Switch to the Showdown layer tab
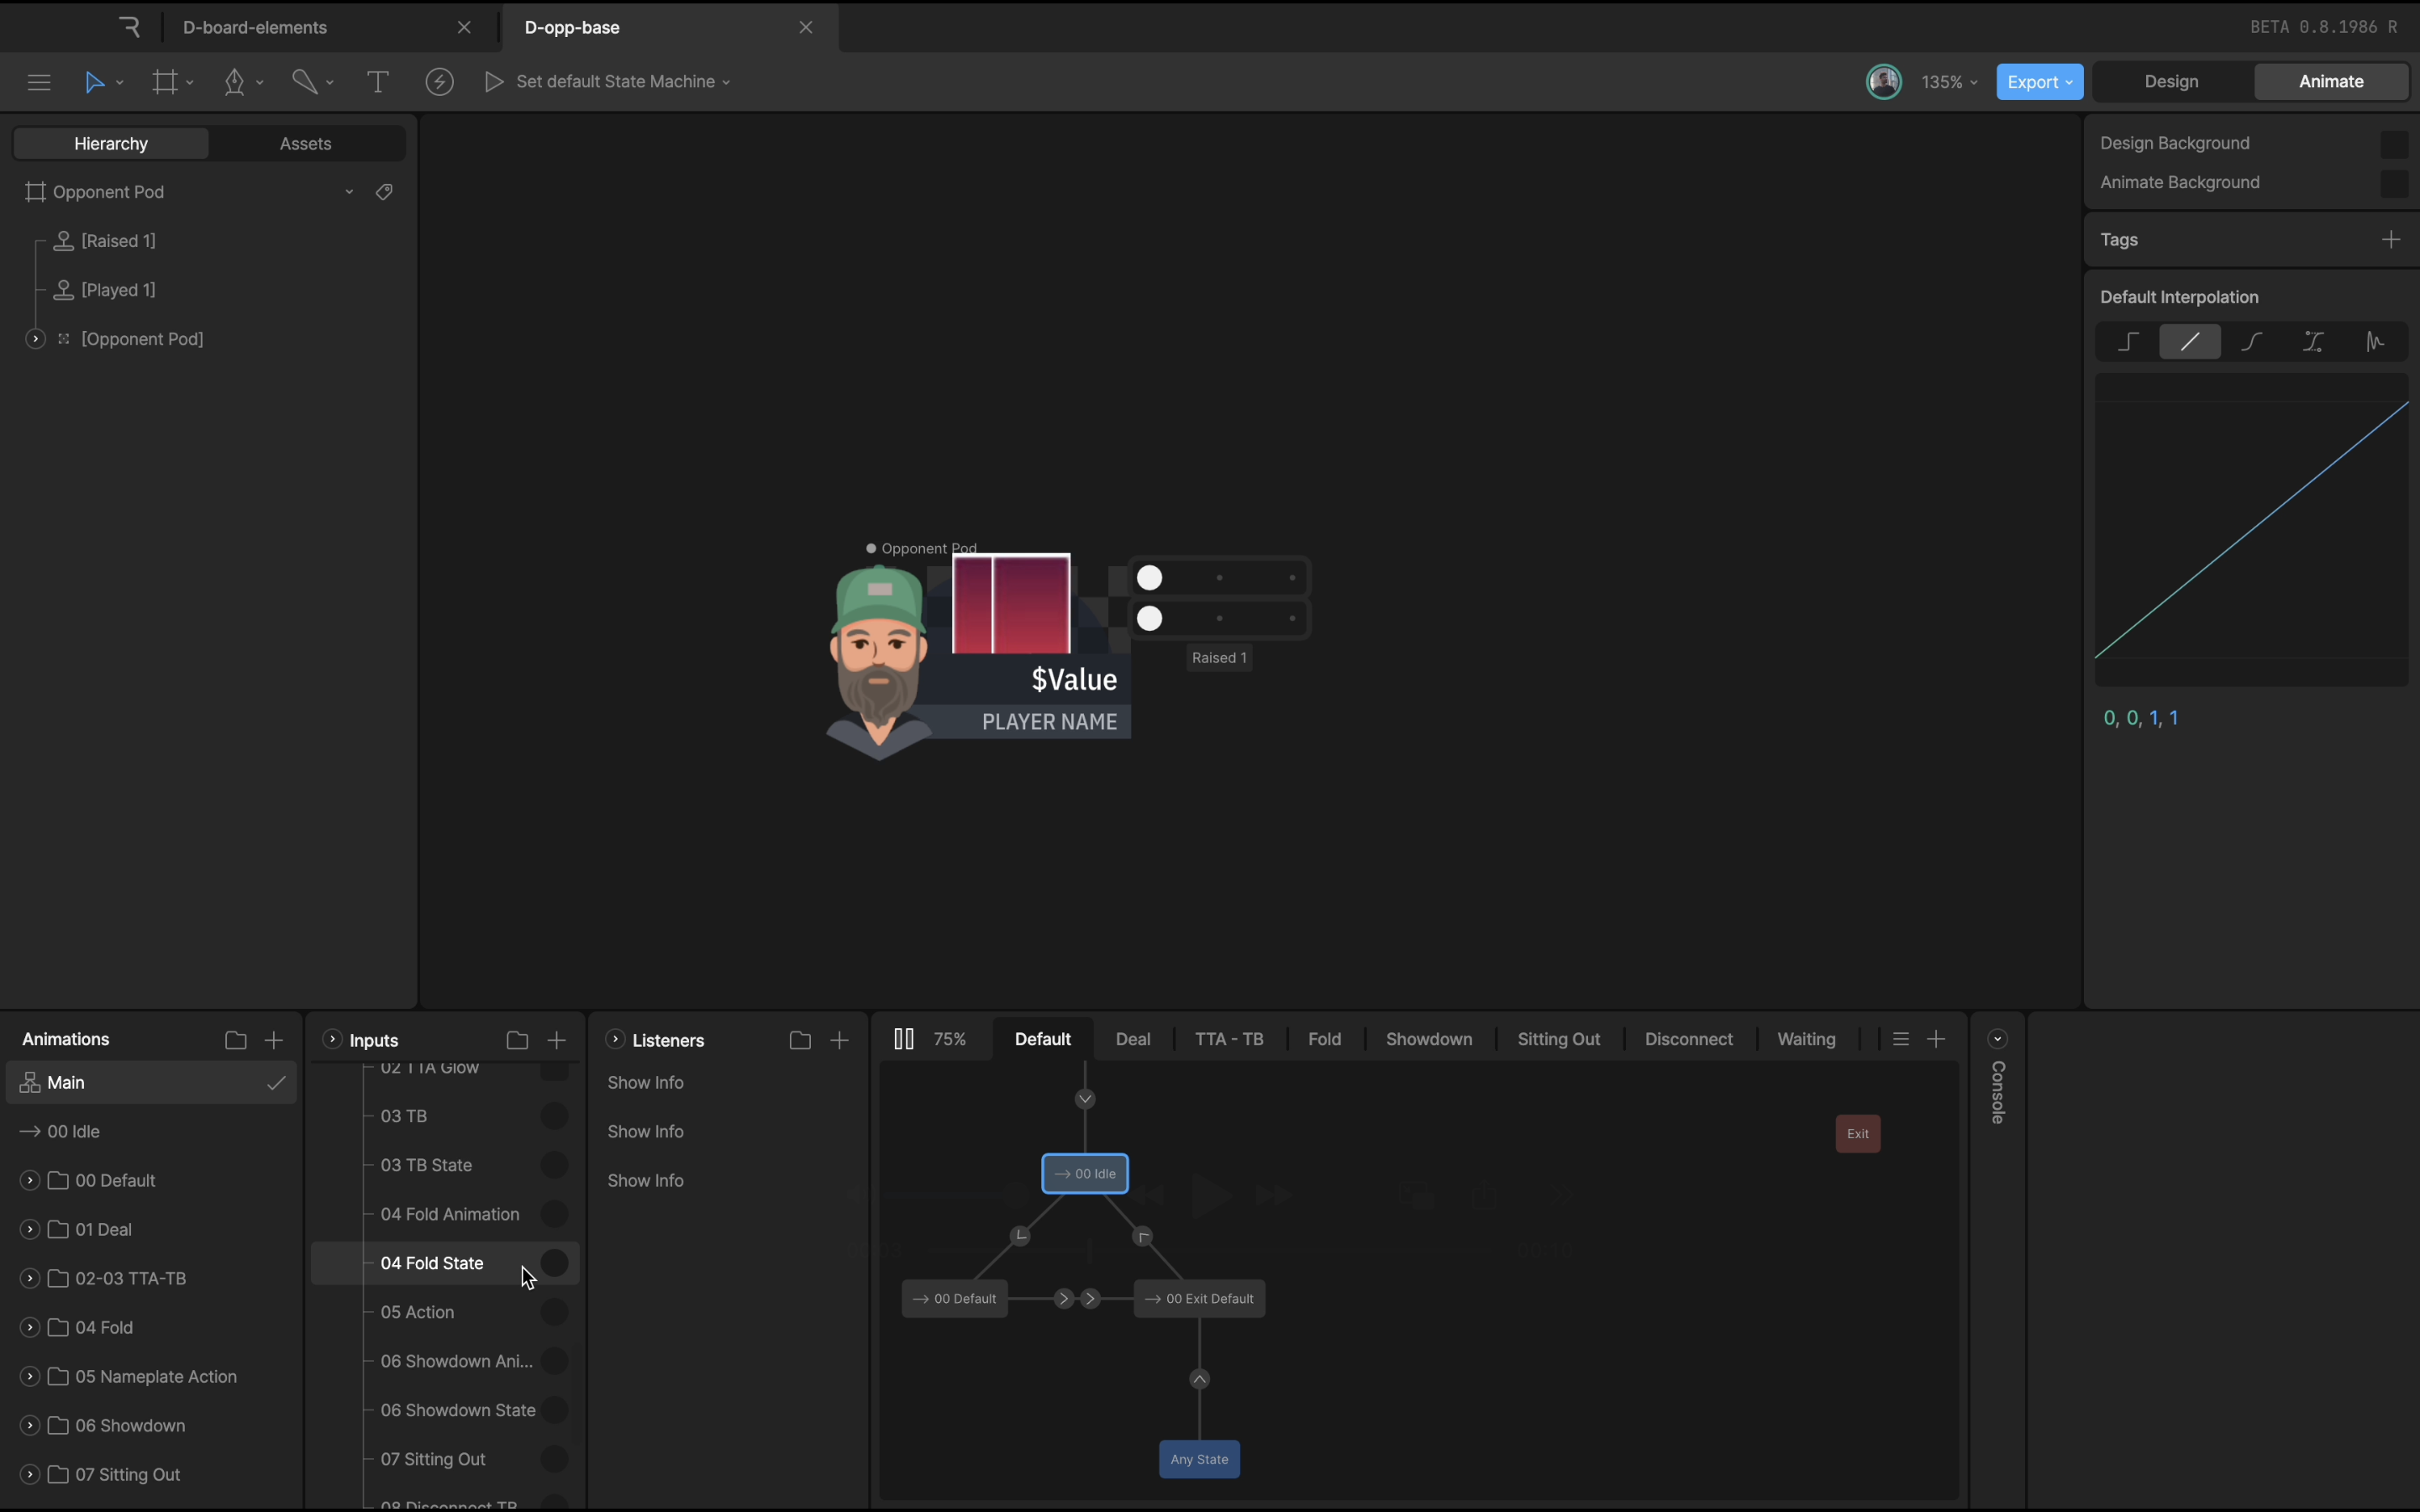This screenshot has width=2420, height=1512. click(x=1428, y=1039)
